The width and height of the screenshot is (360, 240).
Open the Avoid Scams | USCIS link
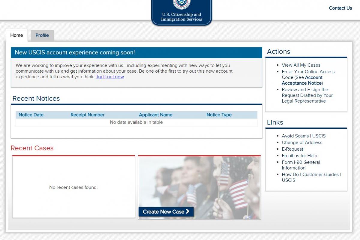304,136
